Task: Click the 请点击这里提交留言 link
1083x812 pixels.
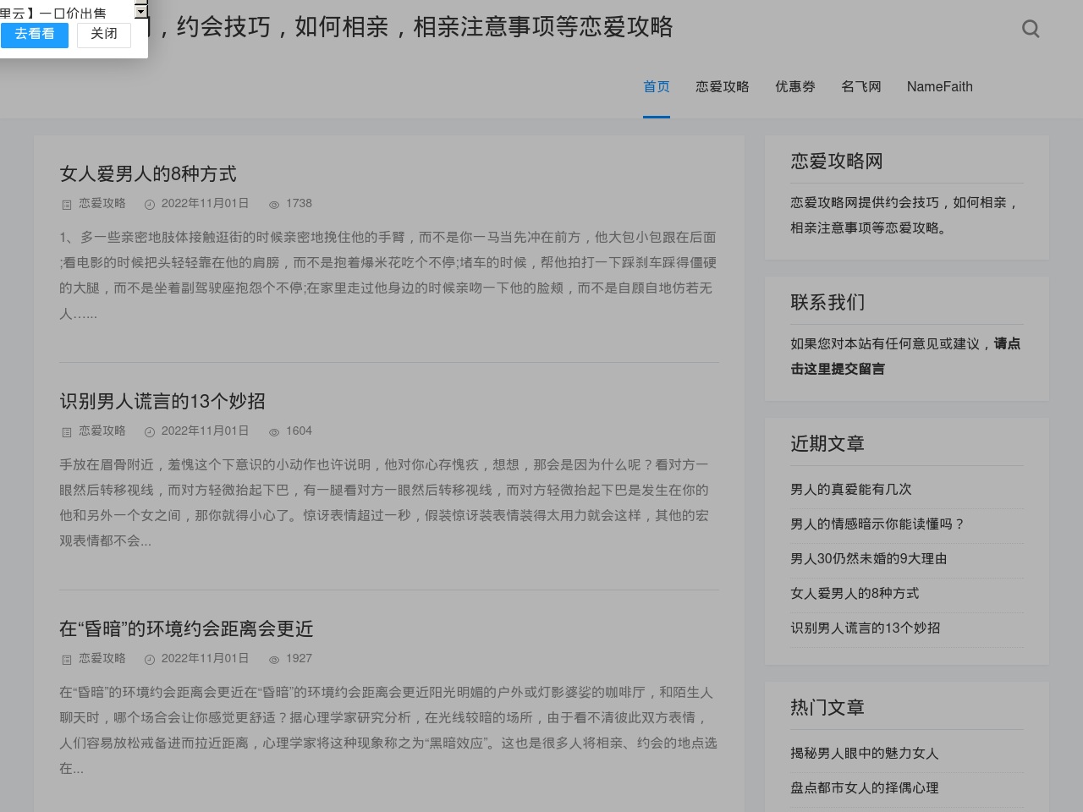Action: pyautogui.click(x=905, y=356)
